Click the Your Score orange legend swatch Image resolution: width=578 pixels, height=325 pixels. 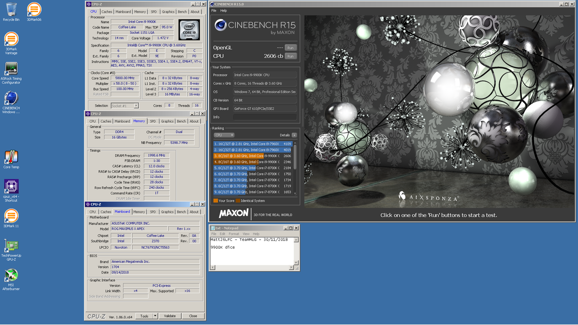tap(216, 200)
